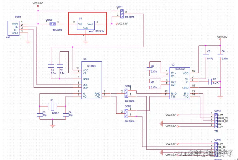Click the "RS232_RX" pin label on CON3
238x160 pixels.
[x=223, y=121]
